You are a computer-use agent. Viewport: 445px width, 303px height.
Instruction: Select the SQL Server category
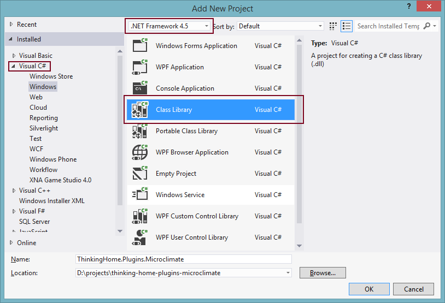point(34,221)
